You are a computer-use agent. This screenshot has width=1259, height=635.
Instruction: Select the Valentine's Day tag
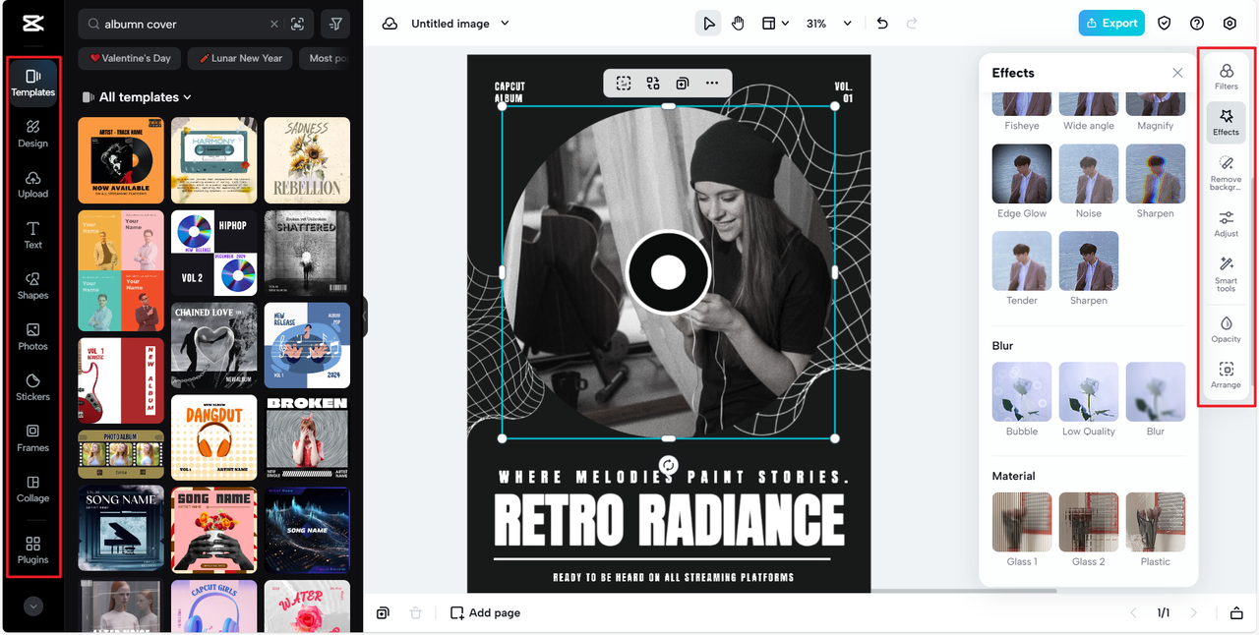tap(131, 58)
